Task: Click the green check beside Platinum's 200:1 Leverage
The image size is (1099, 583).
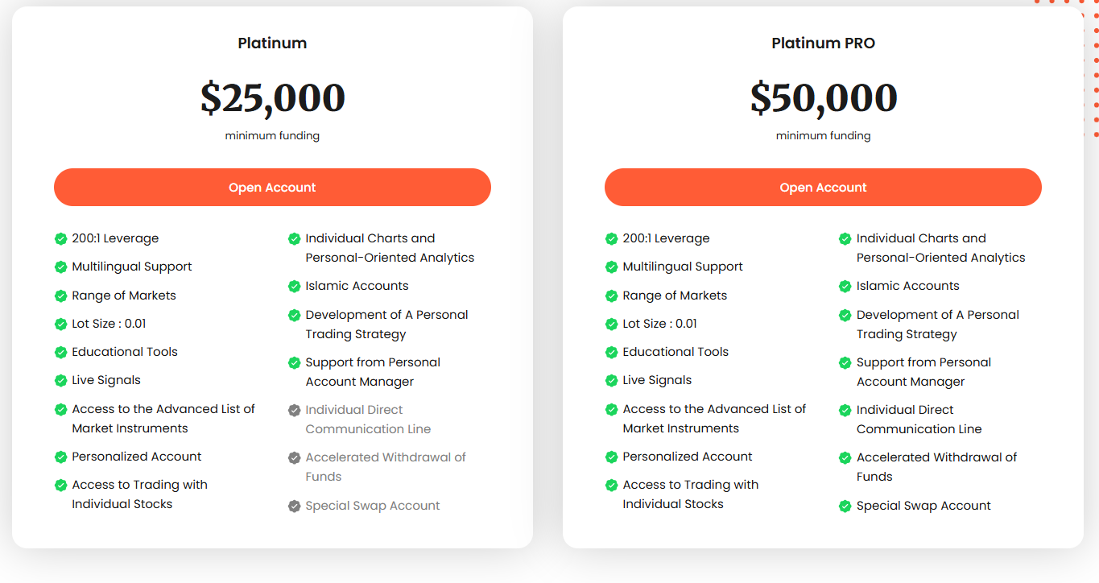Action: 61,238
